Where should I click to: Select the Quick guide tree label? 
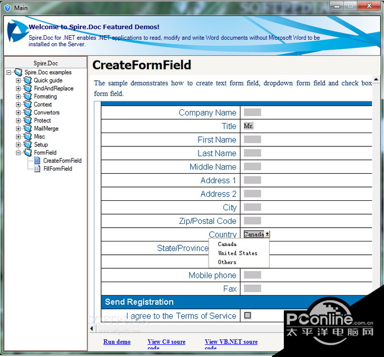48,80
